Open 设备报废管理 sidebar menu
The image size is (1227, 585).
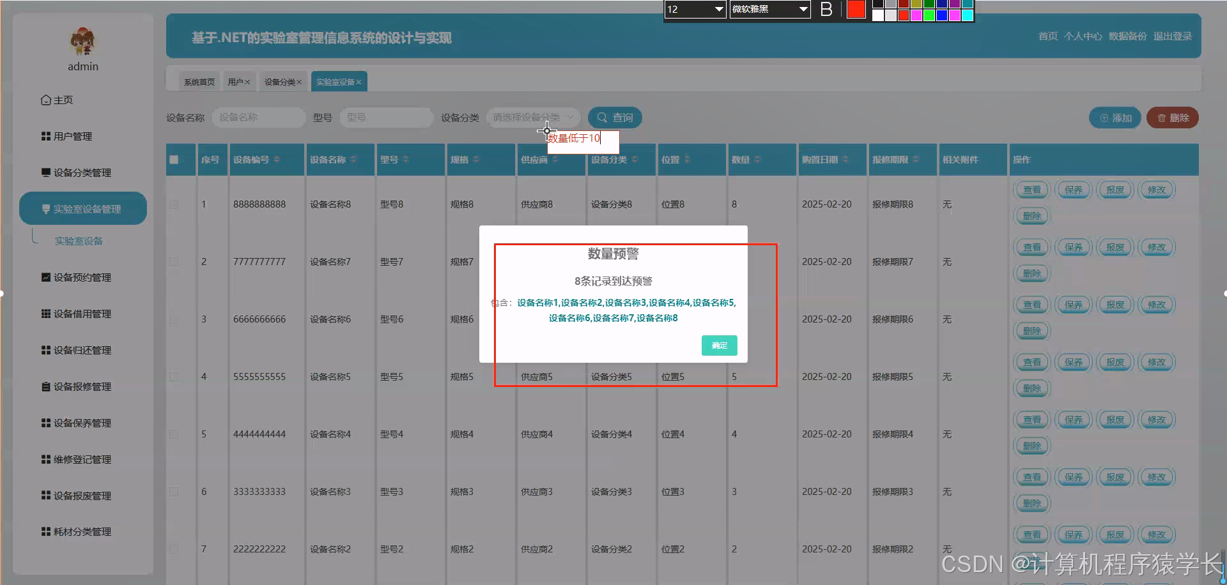(76, 496)
